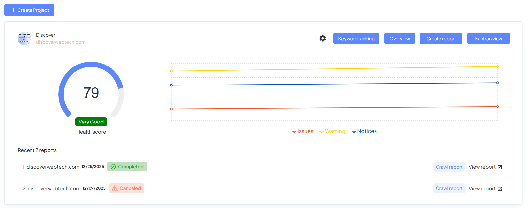Open Keyword ranking page
Viewport: 528px width, 208px height.
[356, 38]
